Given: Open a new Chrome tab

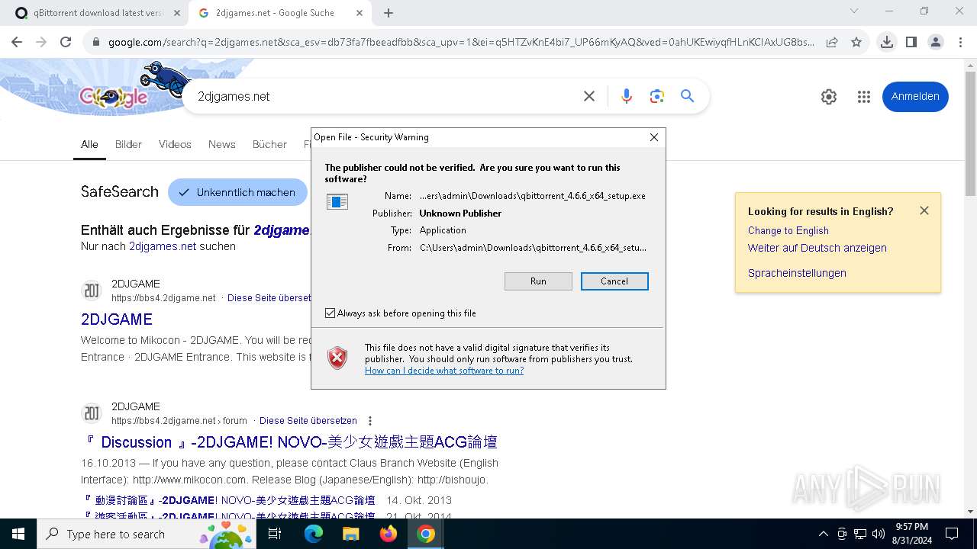Looking at the screenshot, I should [389, 13].
